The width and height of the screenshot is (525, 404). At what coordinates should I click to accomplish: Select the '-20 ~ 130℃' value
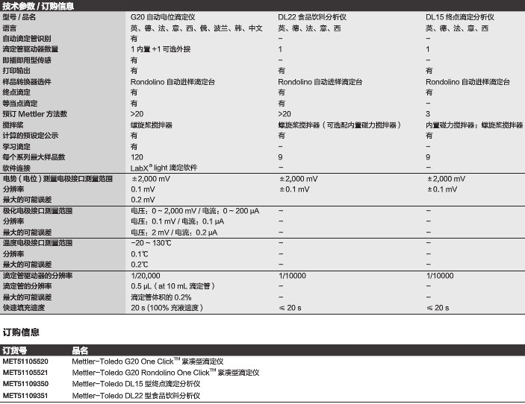pyautogui.click(x=151, y=243)
